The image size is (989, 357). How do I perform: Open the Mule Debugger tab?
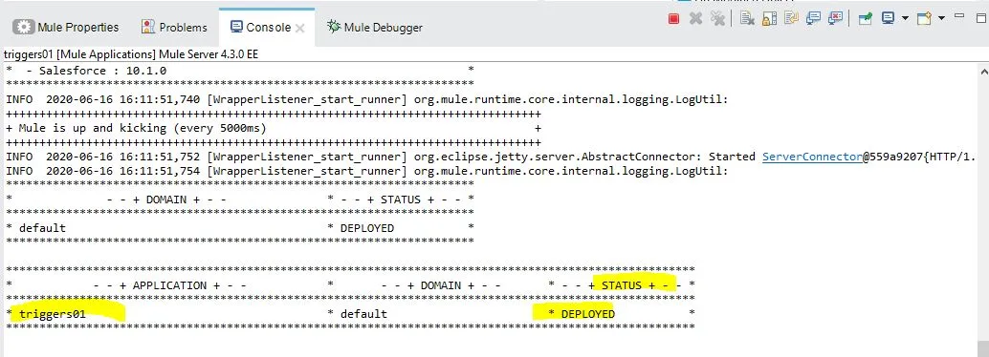[x=375, y=27]
